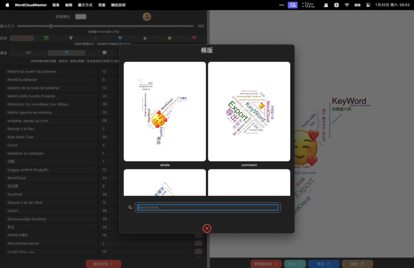Screen dimensions: 414x268
Task: Edit count 10 for سيد سحابة الكلمات row
Action: [x=146, y=251]
